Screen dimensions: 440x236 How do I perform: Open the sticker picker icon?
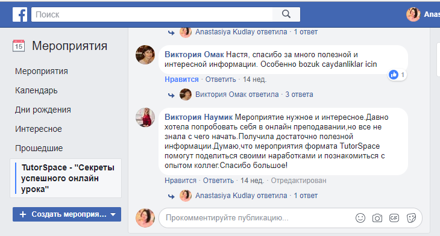click(x=411, y=218)
